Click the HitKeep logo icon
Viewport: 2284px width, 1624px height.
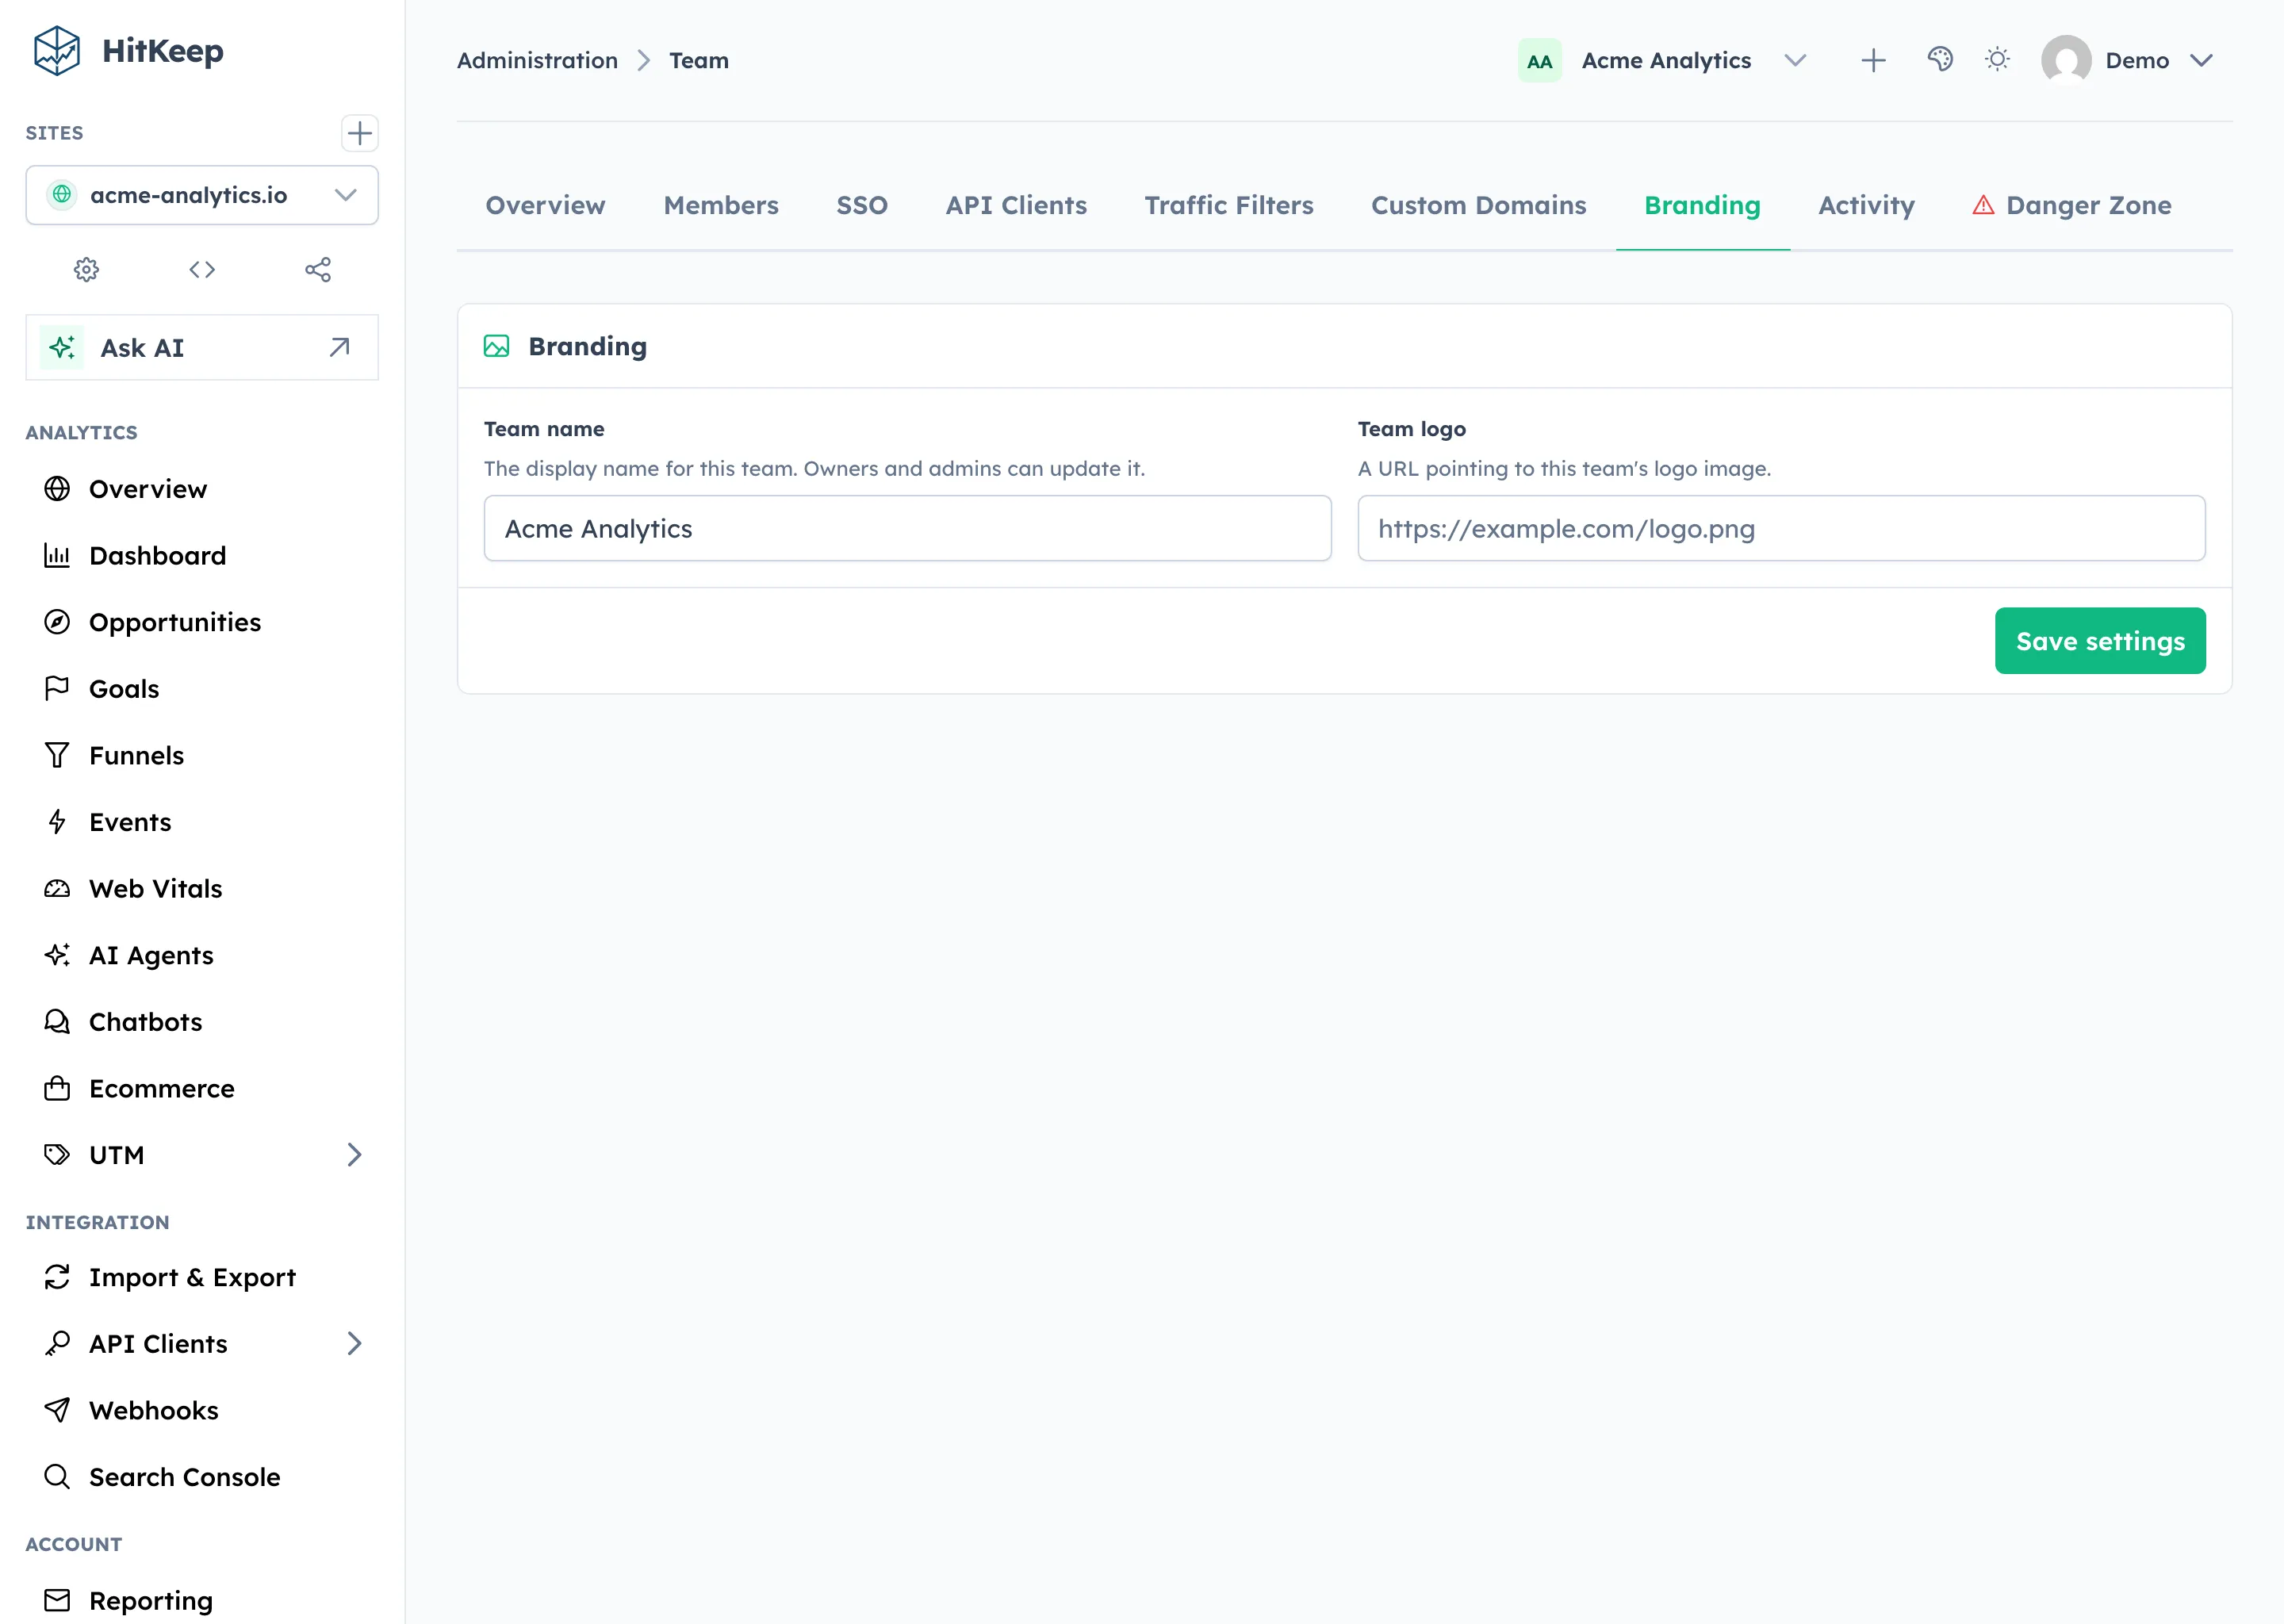[x=57, y=51]
